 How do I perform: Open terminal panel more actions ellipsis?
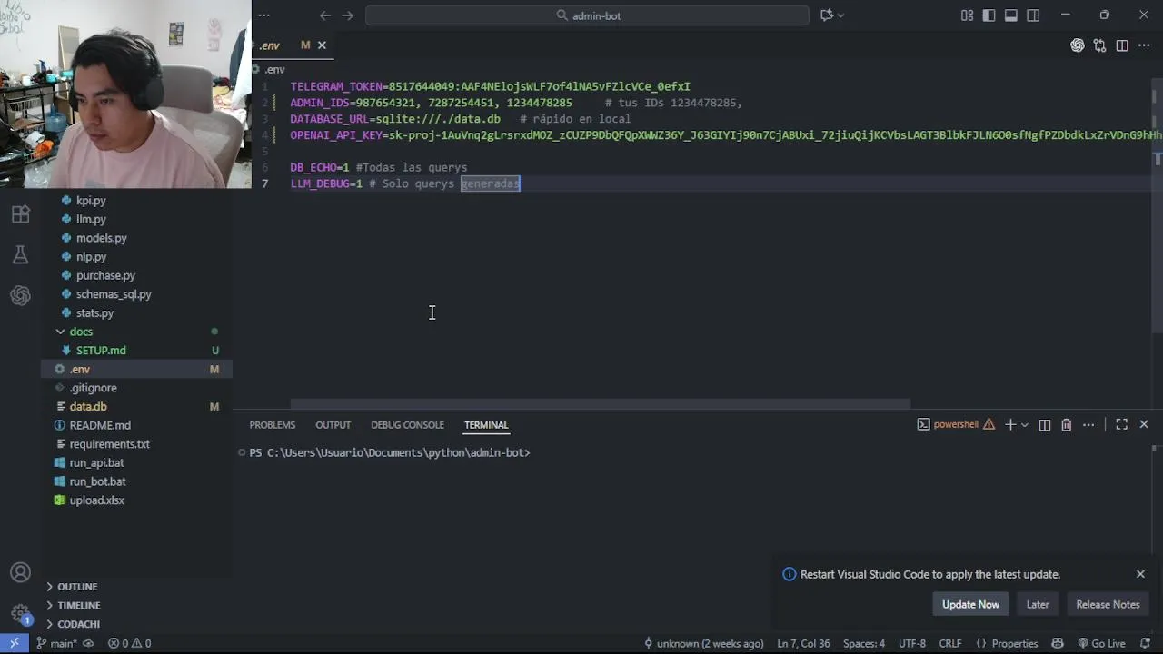pos(1088,425)
